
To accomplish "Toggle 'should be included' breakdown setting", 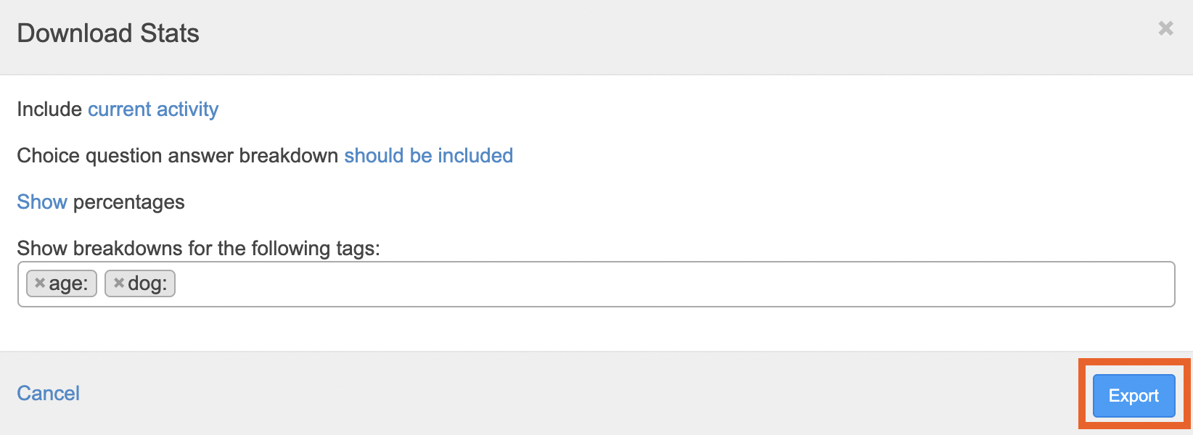I will 428,156.
